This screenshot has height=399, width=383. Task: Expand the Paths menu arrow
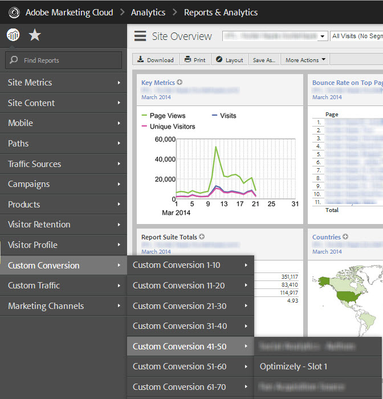tap(119, 143)
